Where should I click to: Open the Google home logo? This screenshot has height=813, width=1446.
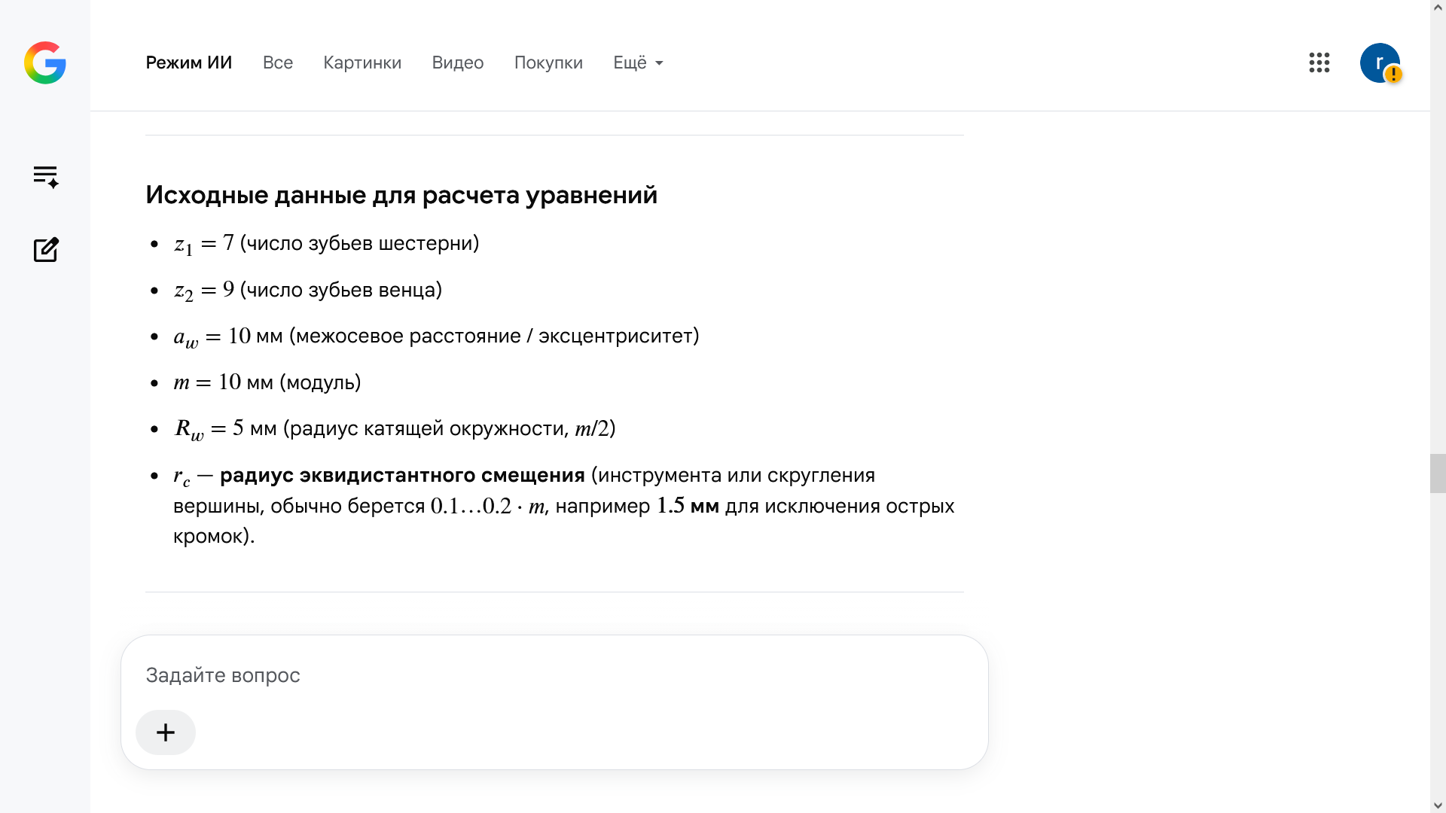tap(45, 62)
